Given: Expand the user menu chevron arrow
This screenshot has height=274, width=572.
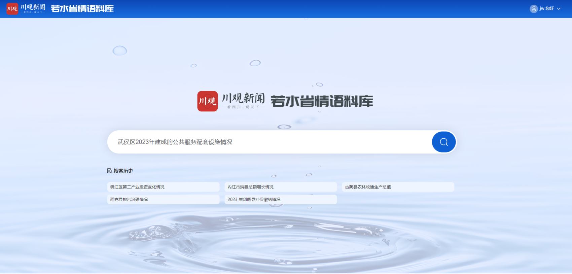Looking at the screenshot, I should coord(559,9).
